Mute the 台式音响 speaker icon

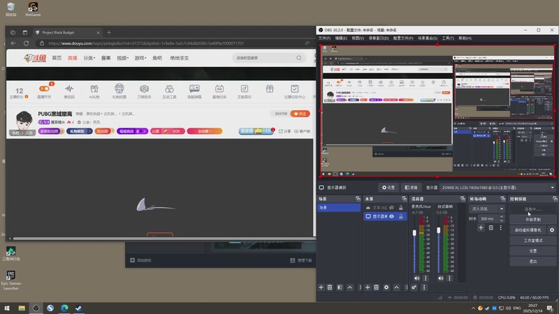point(441,278)
